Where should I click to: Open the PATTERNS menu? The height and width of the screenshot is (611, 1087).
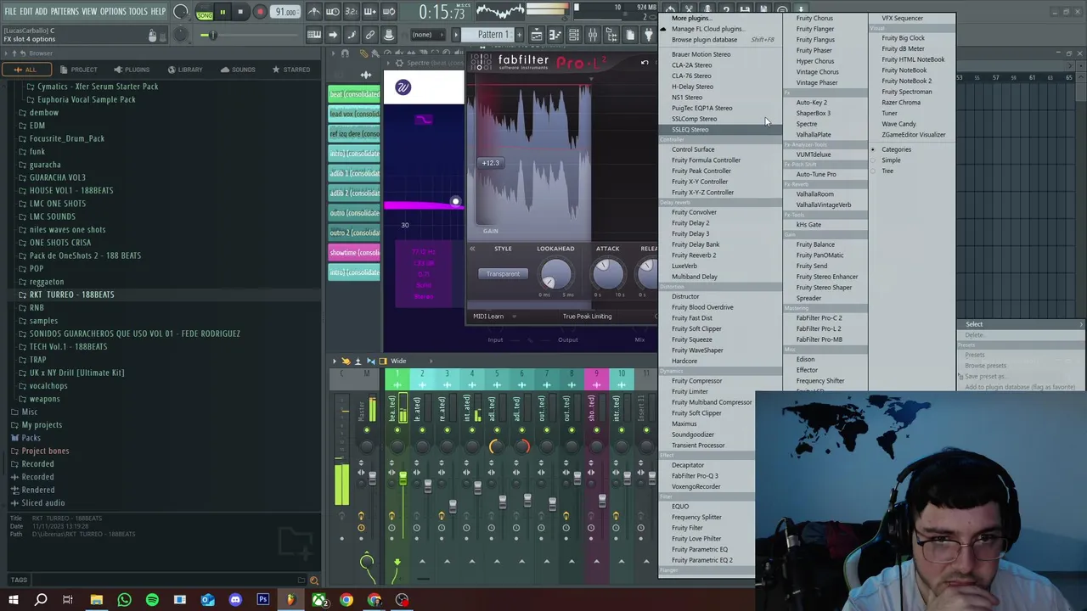[65, 11]
